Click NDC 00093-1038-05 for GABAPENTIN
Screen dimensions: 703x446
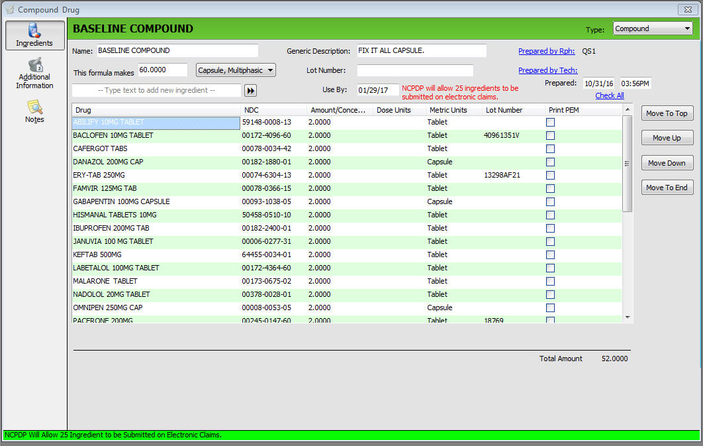(266, 202)
